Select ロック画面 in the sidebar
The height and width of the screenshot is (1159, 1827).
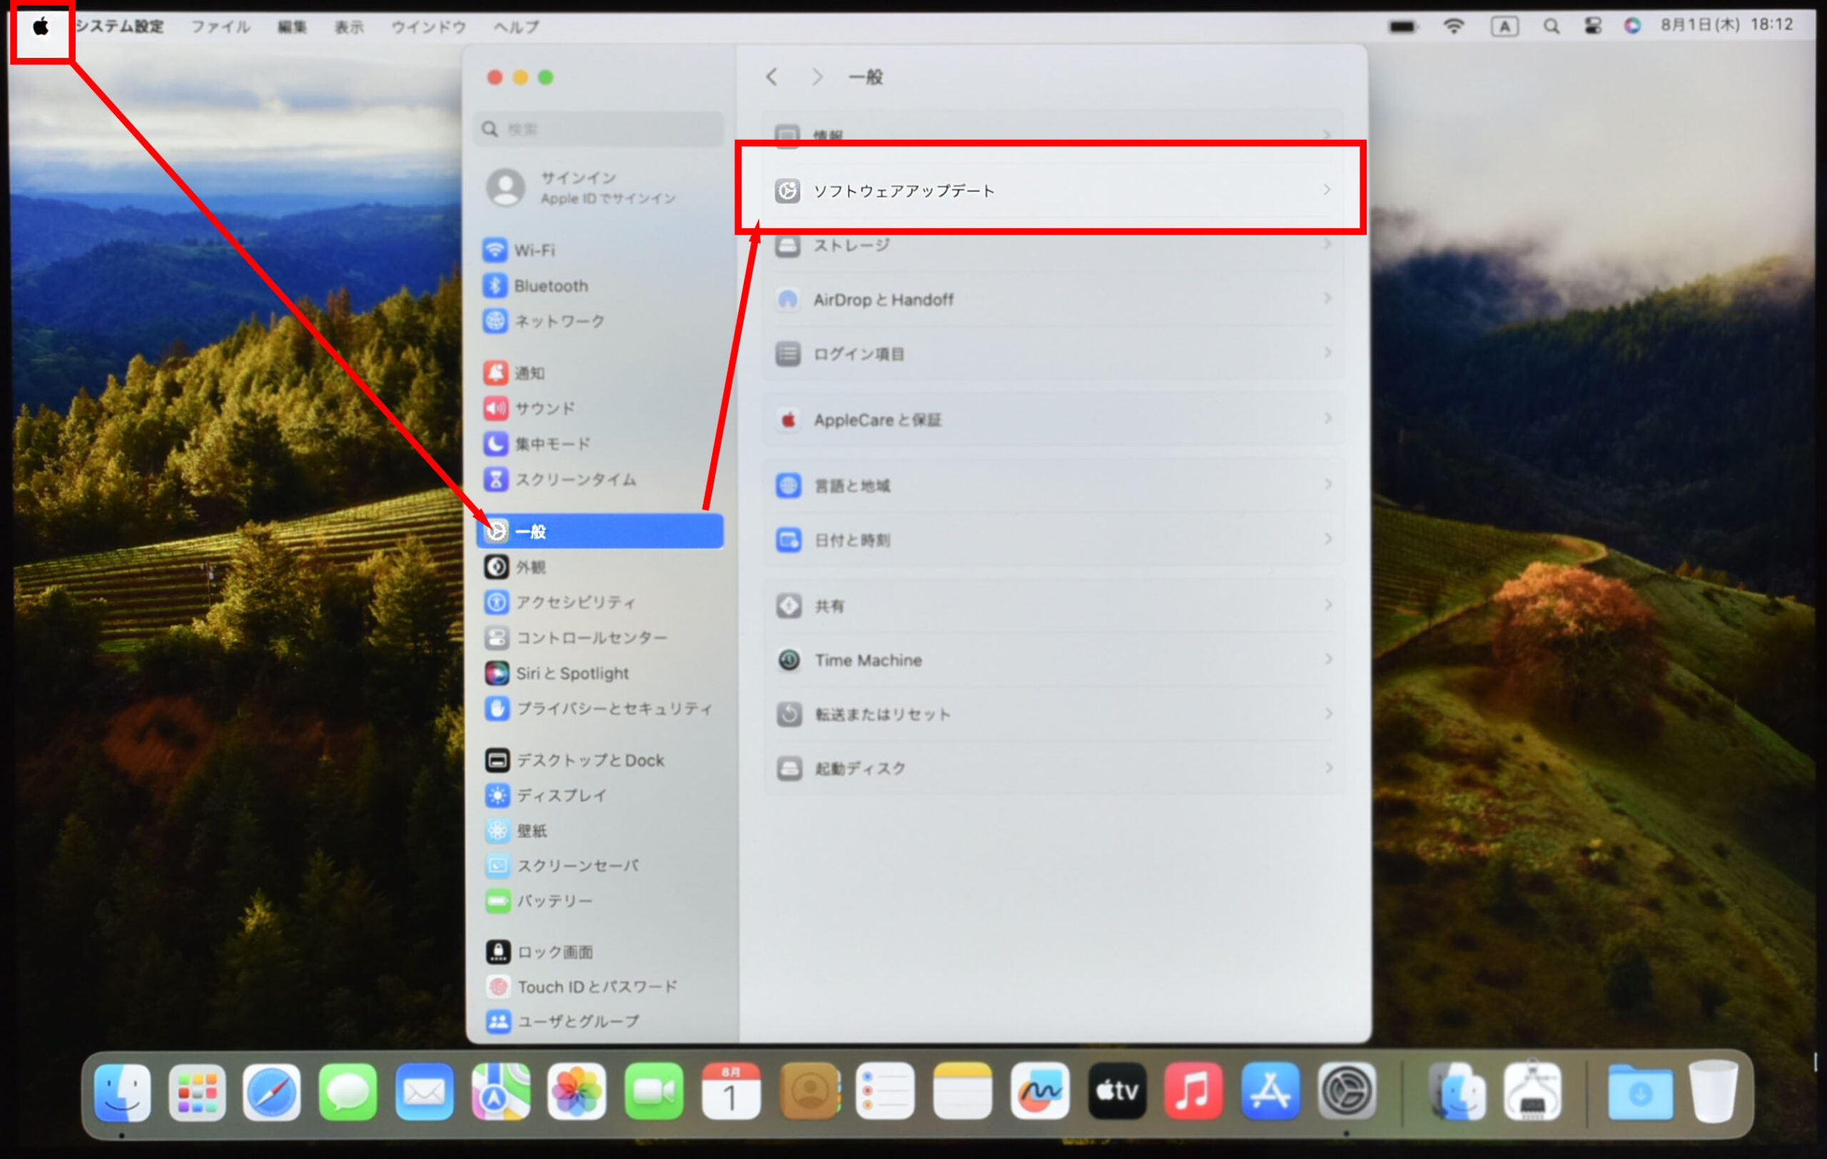tap(599, 951)
